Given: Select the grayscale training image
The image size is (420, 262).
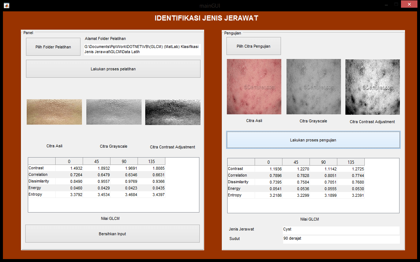Looking at the screenshot, I should tap(114, 112).
